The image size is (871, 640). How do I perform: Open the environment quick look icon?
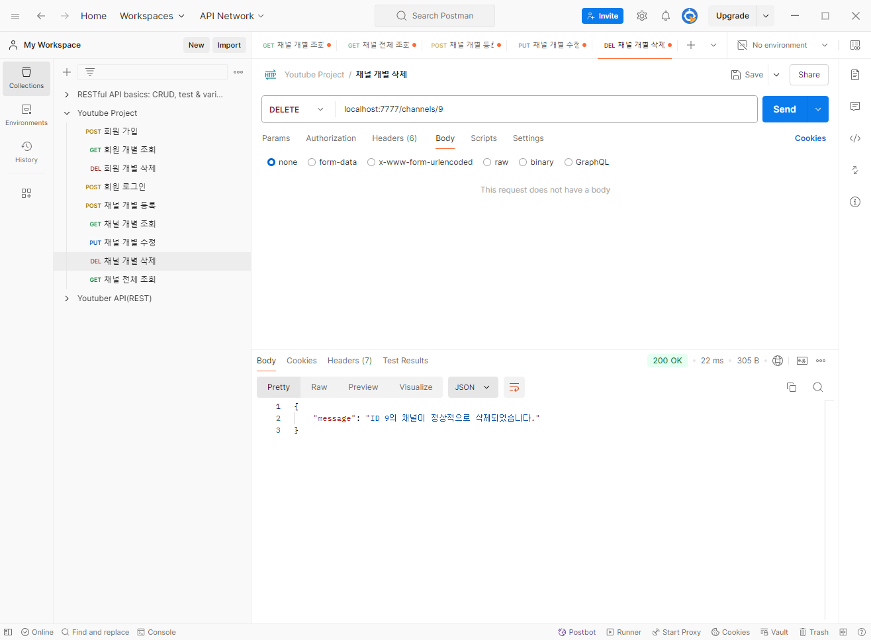(x=855, y=45)
